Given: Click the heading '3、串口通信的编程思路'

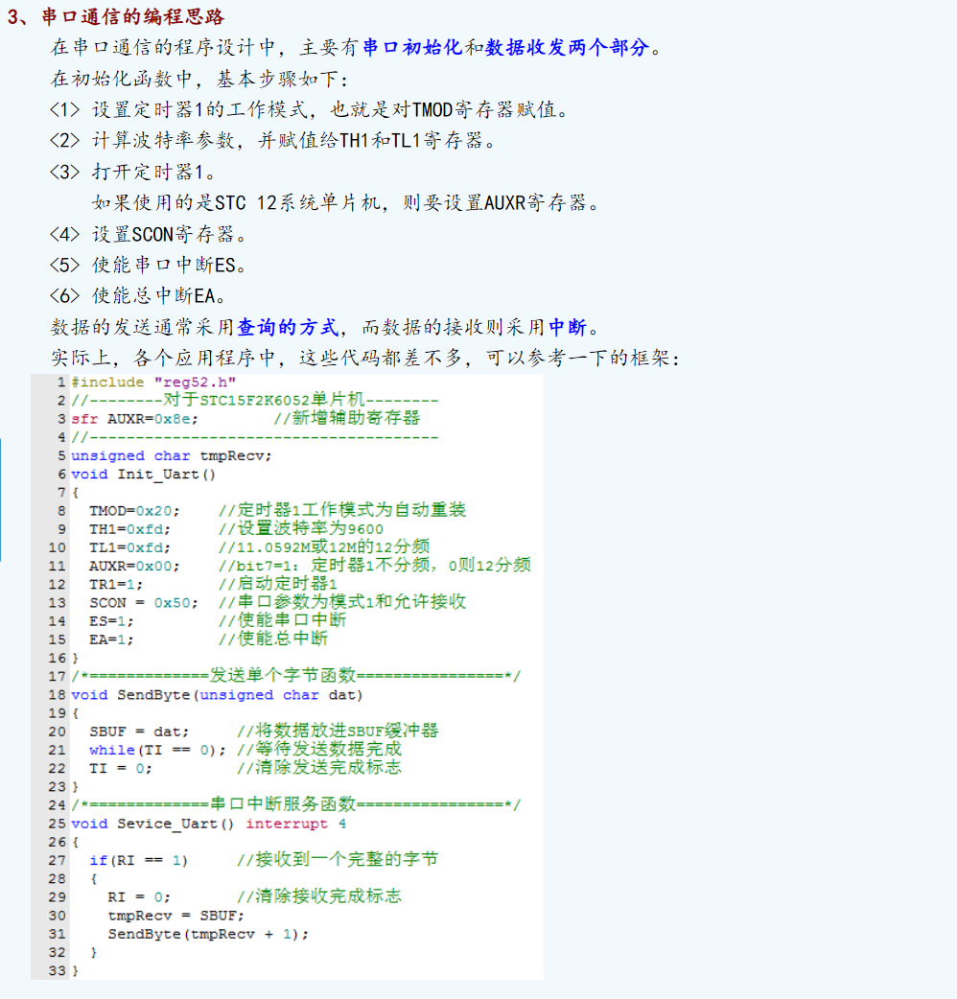Looking at the screenshot, I should tap(115, 16).
